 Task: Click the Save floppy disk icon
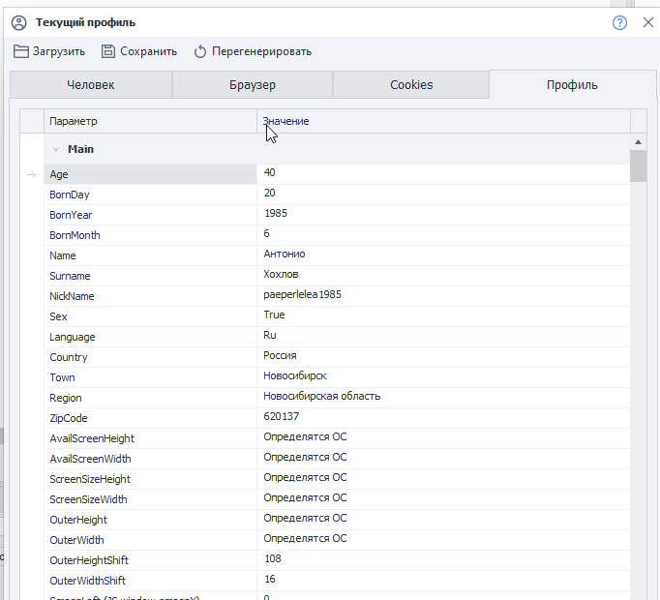tap(108, 51)
